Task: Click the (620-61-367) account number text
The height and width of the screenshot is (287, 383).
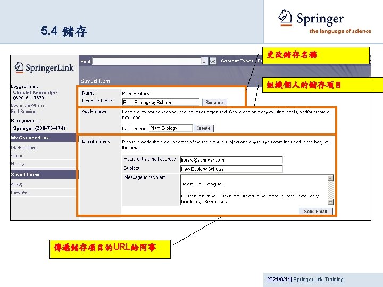Action: (28, 98)
